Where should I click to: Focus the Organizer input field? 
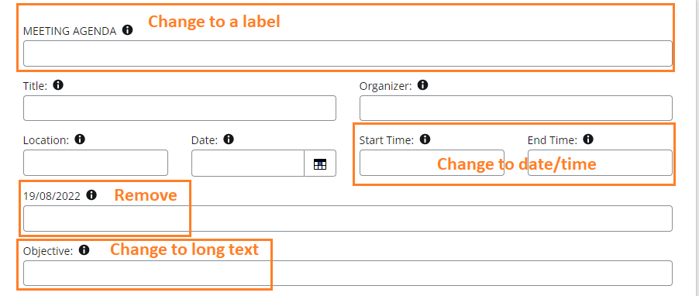(516, 108)
